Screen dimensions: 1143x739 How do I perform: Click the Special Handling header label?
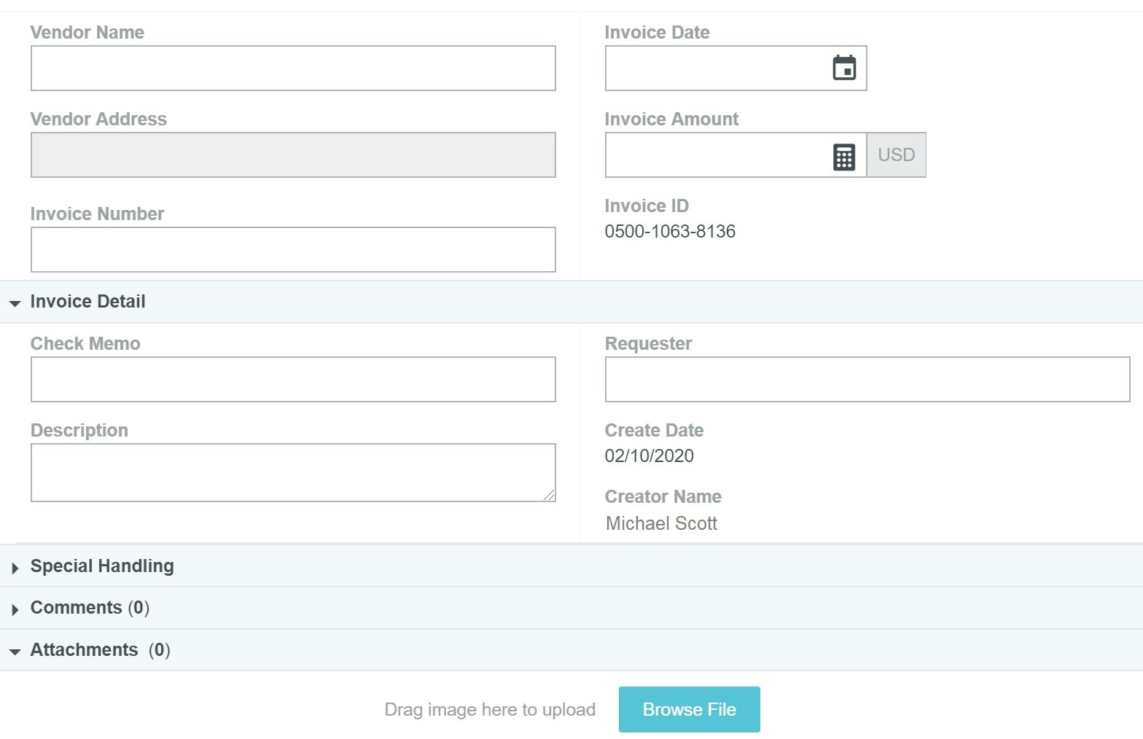pyautogui.click(x=102, y=566)
